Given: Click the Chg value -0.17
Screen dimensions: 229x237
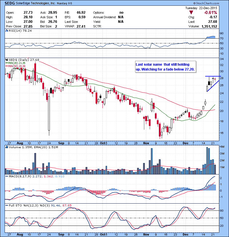Looking at the screenshot, I should 213,17.
